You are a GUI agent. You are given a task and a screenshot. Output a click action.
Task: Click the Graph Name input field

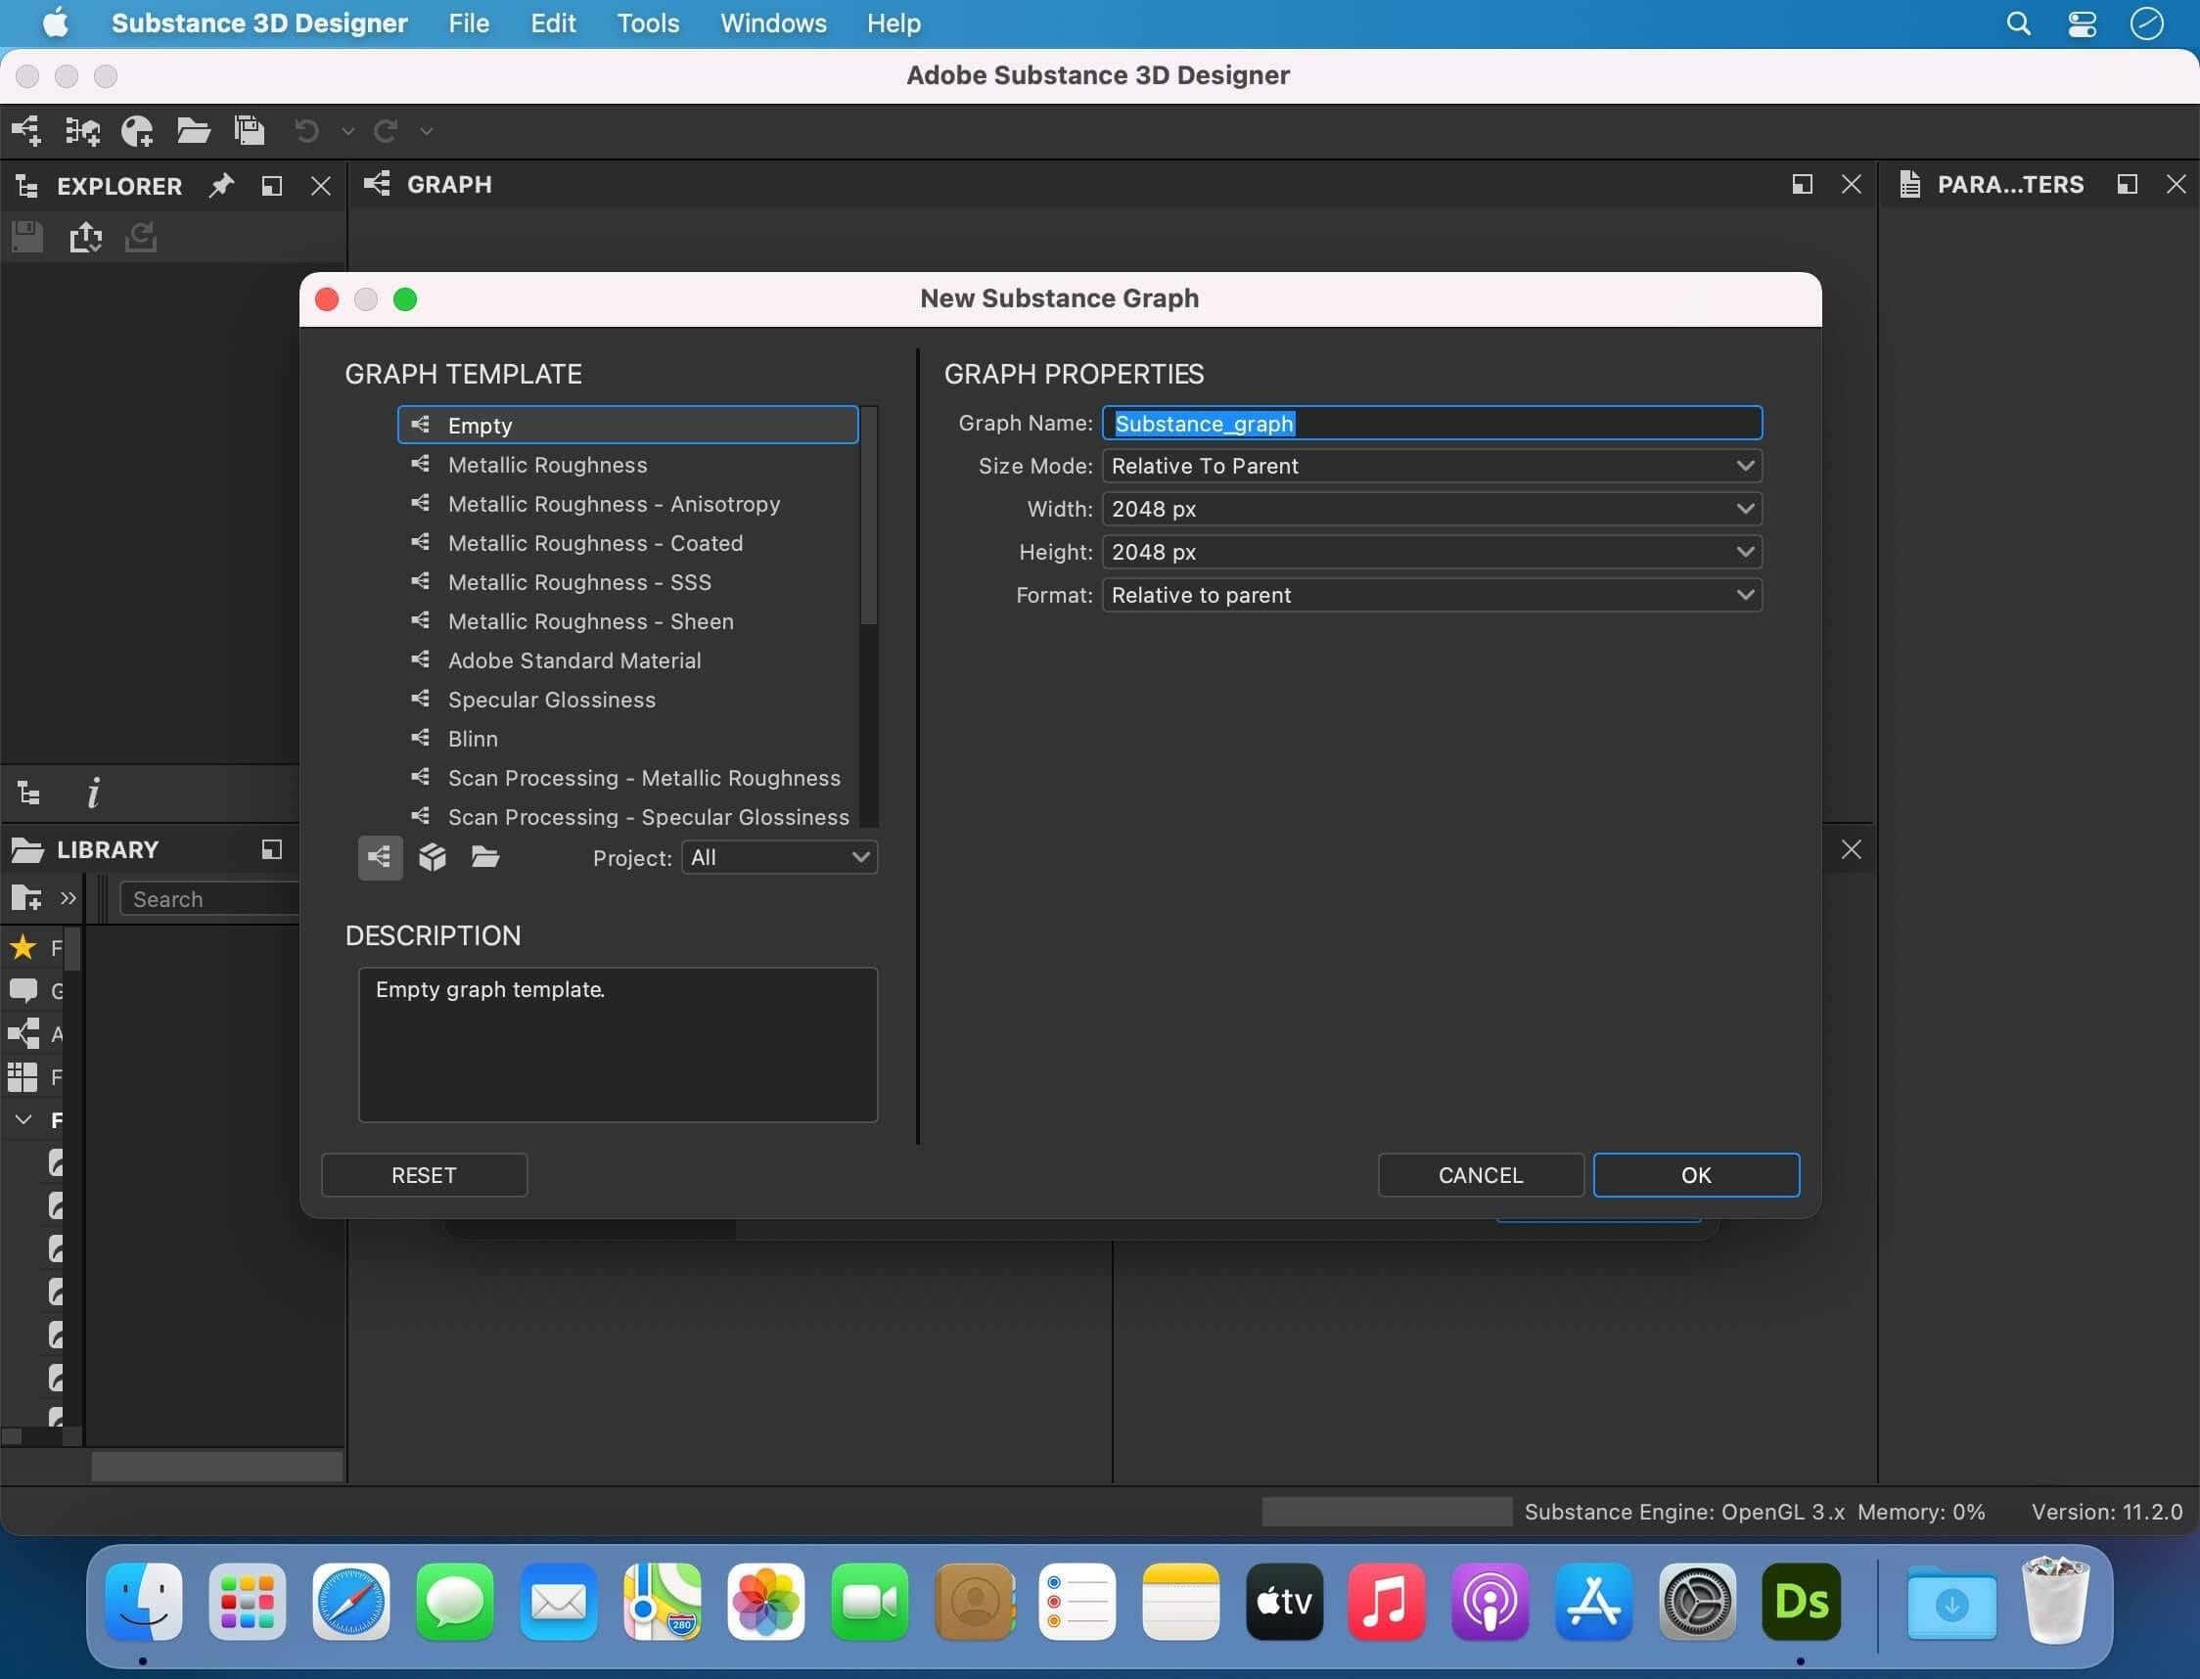[1433, 424]
